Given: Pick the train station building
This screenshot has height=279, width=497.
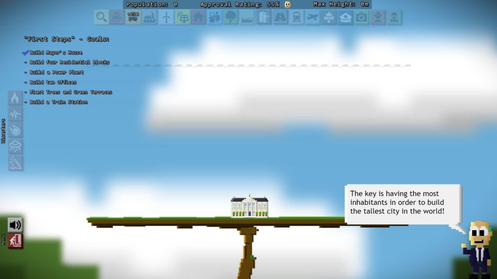Looking at the screenshot, I should pyautogui.click(x=296, y=17).
